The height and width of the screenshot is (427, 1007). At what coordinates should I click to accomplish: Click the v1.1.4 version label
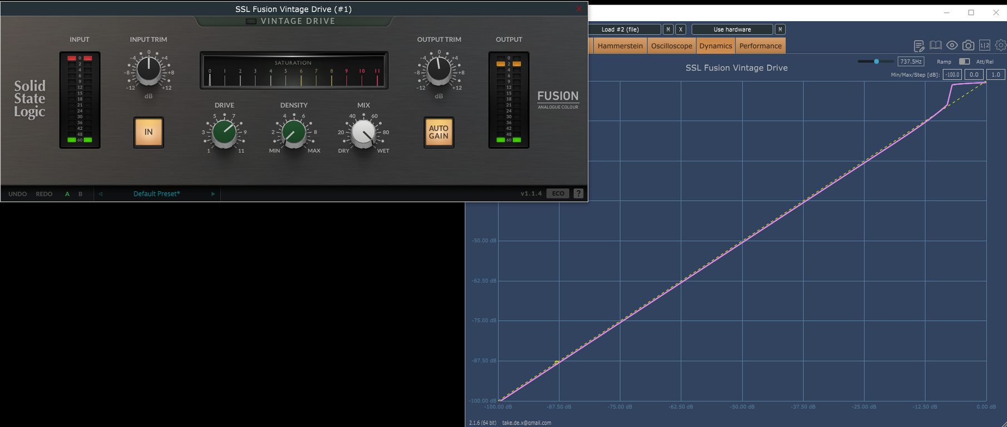pyautogui.click(x=531, y=193)
